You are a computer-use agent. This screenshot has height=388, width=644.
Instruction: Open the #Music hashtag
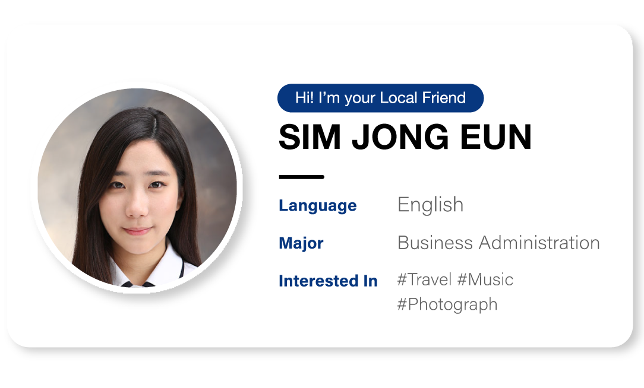[x=485, y=279]
